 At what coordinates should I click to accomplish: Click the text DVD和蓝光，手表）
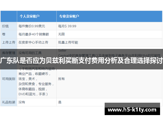tap(33, 94)
